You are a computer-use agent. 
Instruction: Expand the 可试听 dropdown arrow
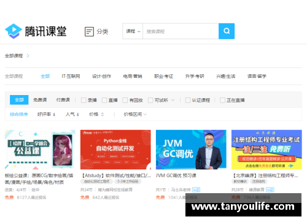(173, 100)
